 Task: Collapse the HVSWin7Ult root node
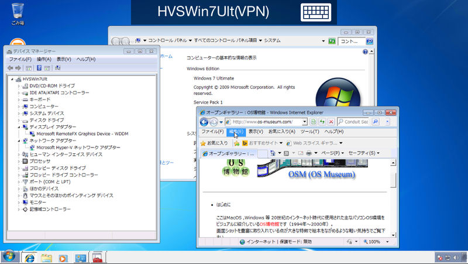tap(12, 79)
